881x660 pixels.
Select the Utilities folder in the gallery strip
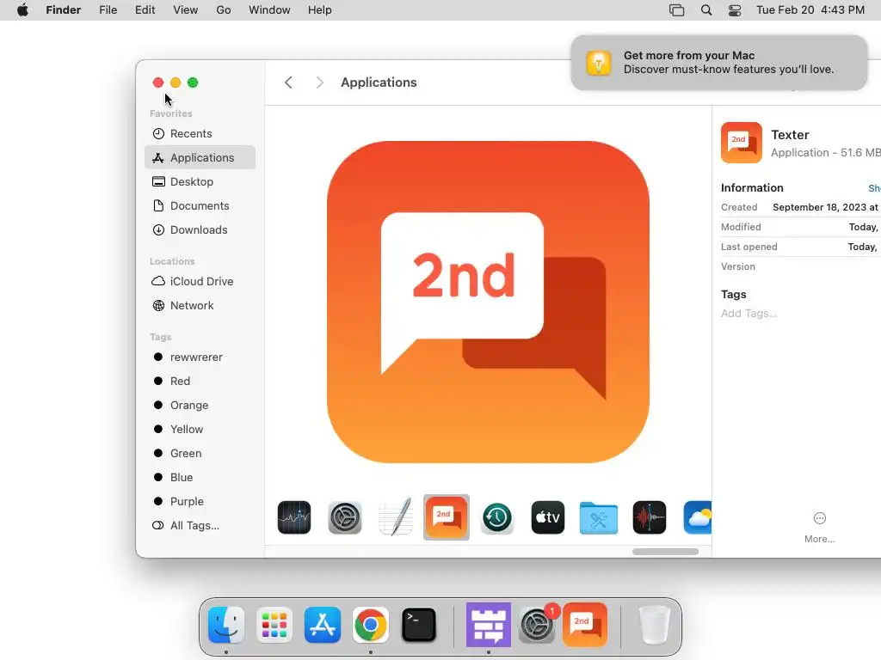(x=599, y=517)
